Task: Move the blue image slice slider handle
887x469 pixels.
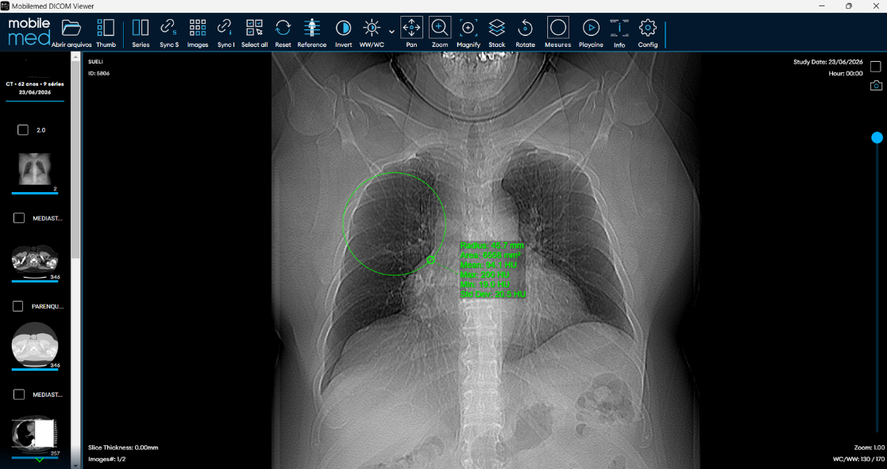Action: (x=877, y=137)
